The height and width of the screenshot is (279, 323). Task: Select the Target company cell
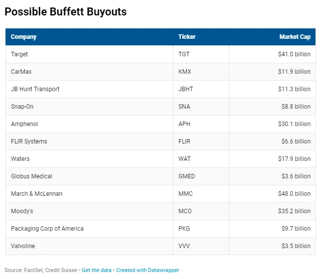click(x=19, y=54)
